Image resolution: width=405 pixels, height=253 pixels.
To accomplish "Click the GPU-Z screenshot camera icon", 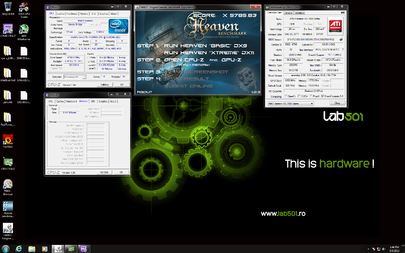I will [x=342, y=13].
